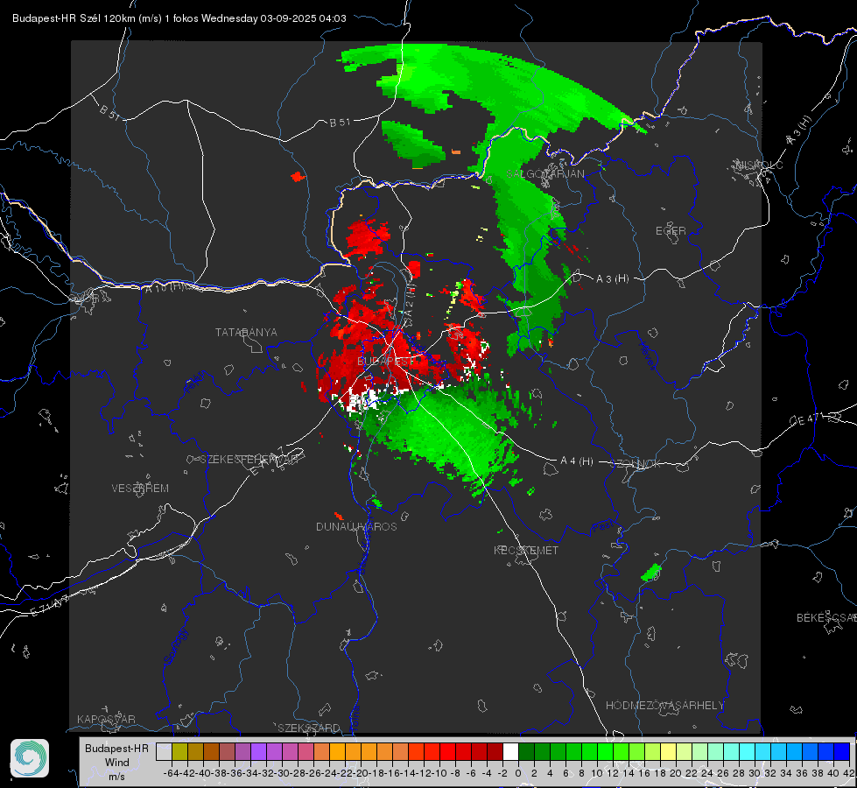Click the white zero-velocity swatch in legend

(x=510, y=751)
